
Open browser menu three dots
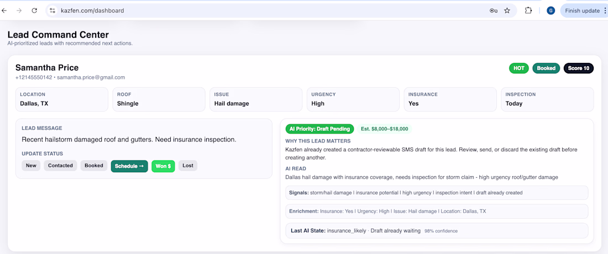(605, 11)
